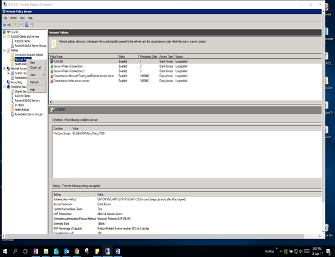Select Connection Request Policies folder
This screenshot has height=257, width=335.
coord(29,55)
